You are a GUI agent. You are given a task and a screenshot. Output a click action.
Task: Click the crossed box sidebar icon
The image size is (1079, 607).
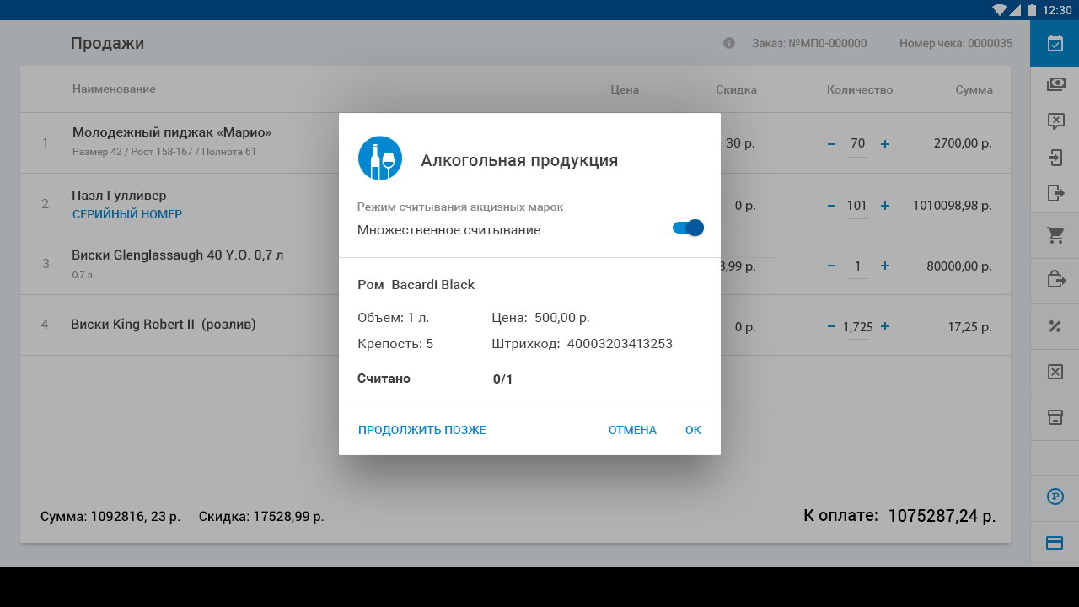pyautogui.click(x=1055, y=372)
